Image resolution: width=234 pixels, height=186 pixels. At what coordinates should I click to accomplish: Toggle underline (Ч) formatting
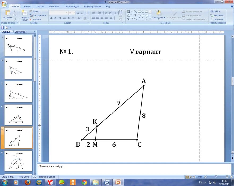pos(60,18)
